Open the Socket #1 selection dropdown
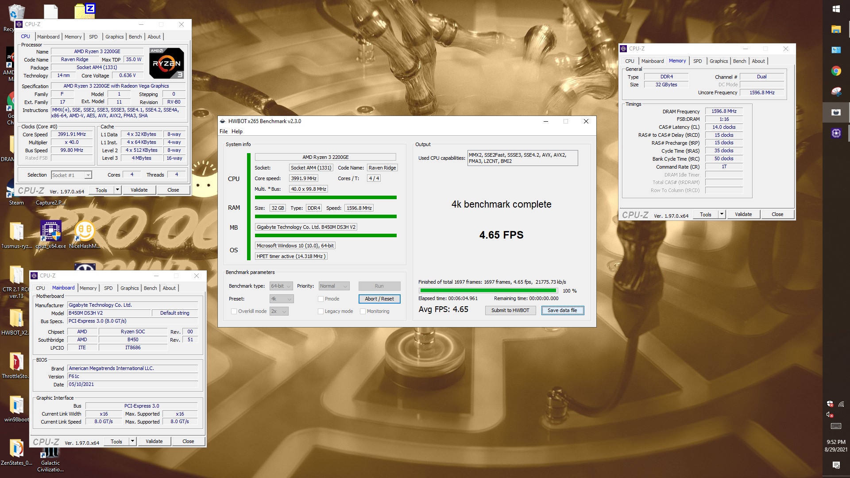The width and height of the screenshot is (850, 478). click(x=71, y=175)
